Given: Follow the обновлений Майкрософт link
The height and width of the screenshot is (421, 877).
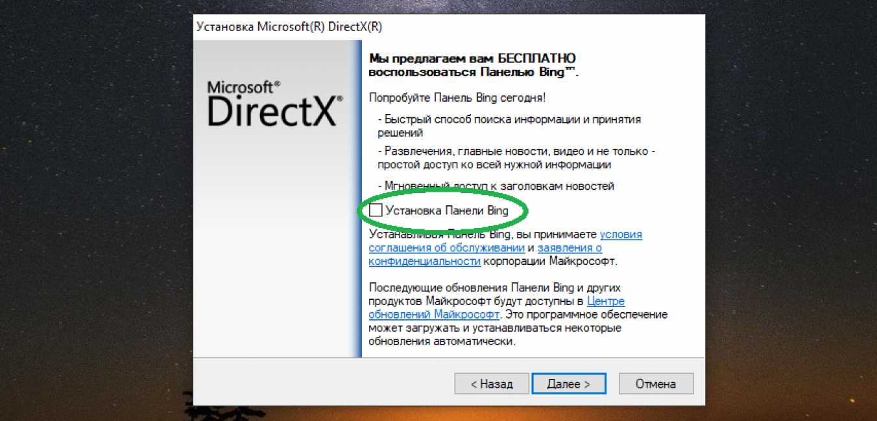Looking at the screenshot, I should click(x=434, y=314).
